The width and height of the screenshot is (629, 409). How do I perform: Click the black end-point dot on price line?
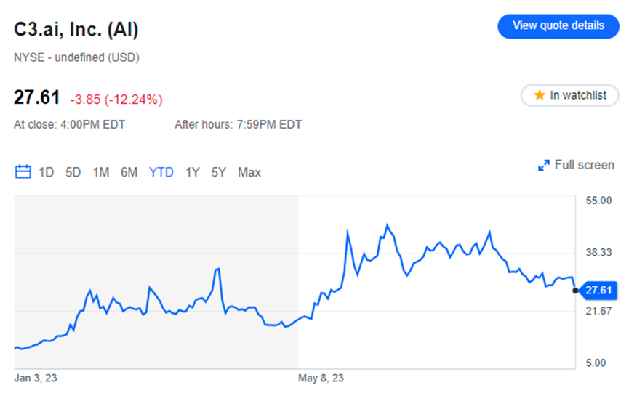(576, 291)
